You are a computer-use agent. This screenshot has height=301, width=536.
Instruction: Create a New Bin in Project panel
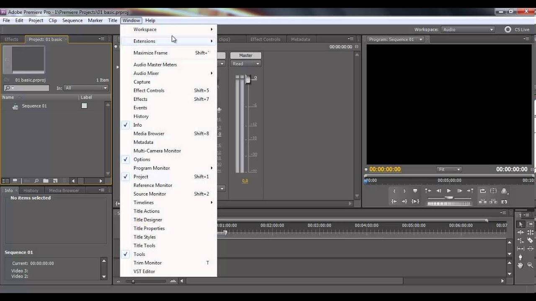pyautogui.click(x=46, y=181)
